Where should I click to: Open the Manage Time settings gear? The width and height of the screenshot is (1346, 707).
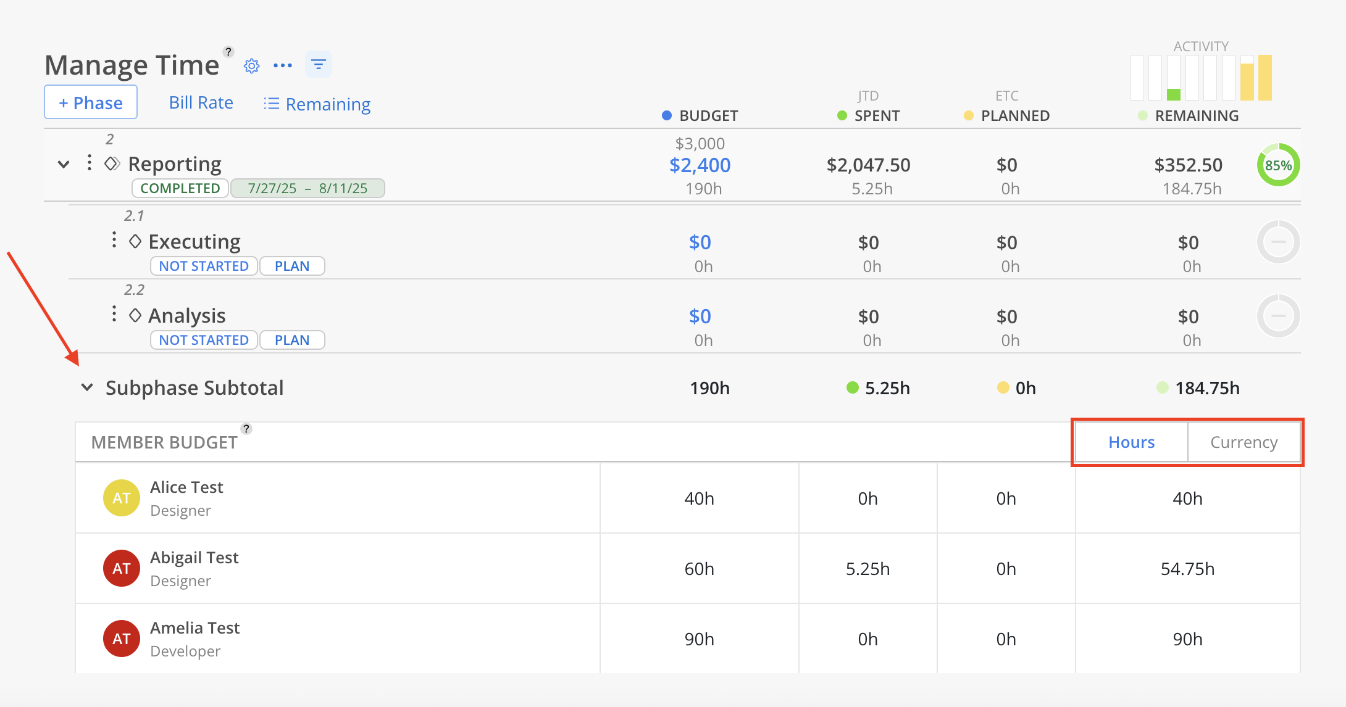[x=251, y=65]
